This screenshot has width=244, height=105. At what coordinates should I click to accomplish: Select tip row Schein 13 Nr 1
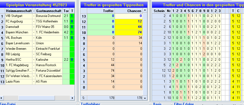(197, 76)
